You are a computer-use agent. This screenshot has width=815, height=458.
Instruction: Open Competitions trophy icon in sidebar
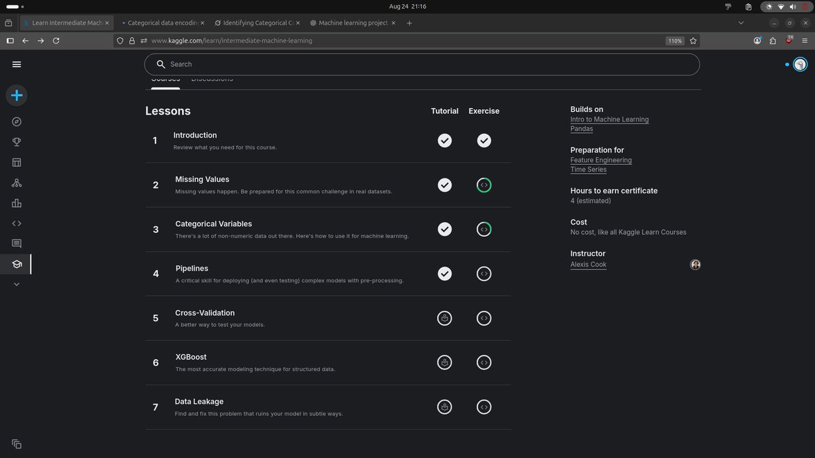17,142
